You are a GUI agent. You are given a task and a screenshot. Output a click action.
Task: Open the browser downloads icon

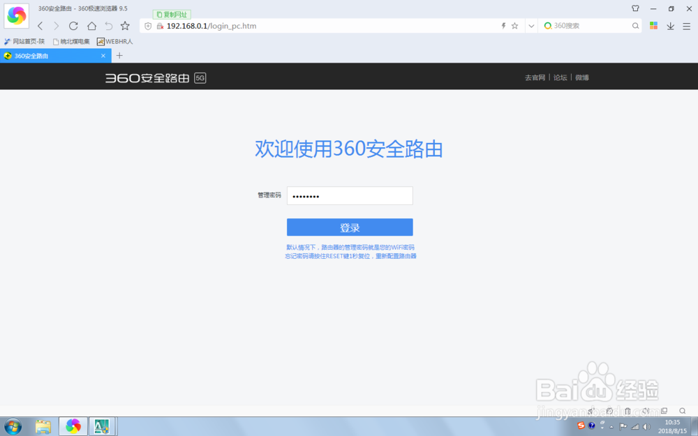[x=670, y=26]
